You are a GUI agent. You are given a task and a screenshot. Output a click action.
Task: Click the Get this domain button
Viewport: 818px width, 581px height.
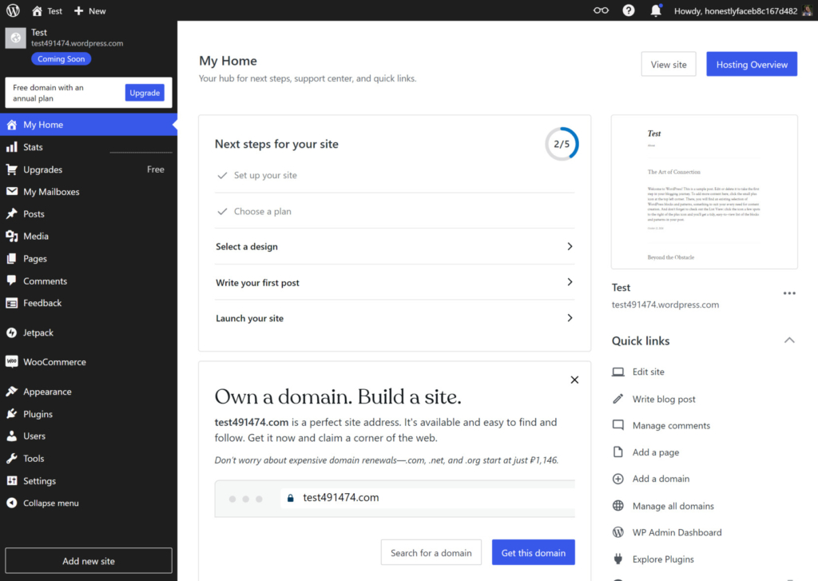click(533, 552)
